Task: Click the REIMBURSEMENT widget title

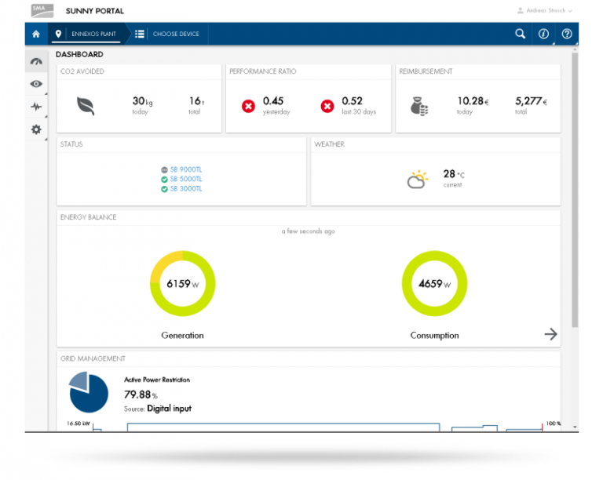Action: (x=426, y=71)
